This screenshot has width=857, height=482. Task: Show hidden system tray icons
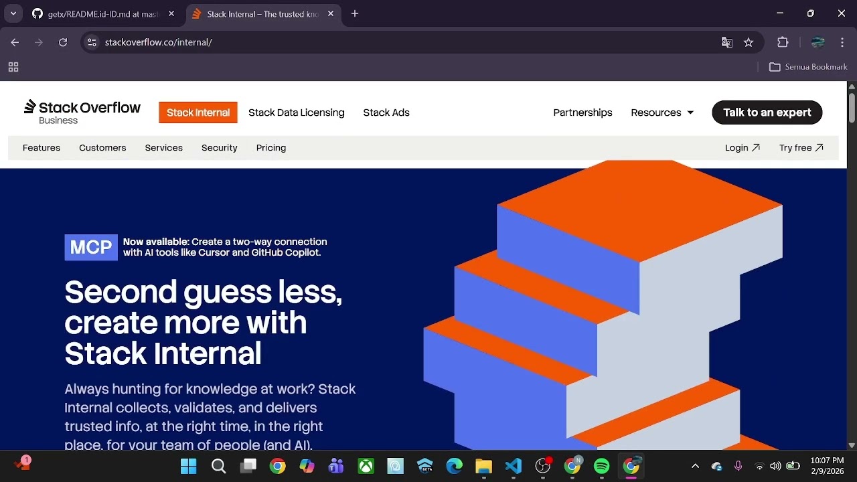[x=695, y=466]
